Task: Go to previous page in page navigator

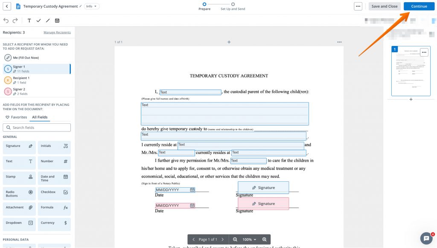Action: click(x=193, y=239)
